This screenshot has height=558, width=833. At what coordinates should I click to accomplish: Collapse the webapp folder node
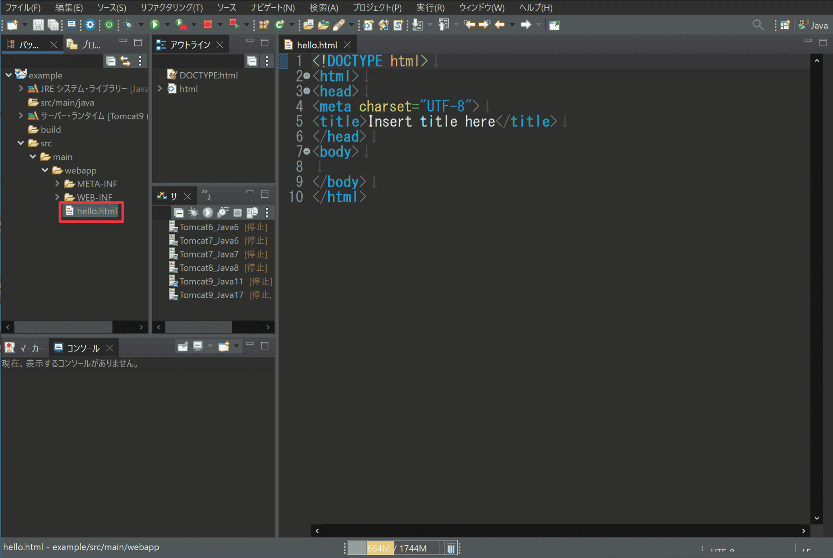tap(45, 170)
